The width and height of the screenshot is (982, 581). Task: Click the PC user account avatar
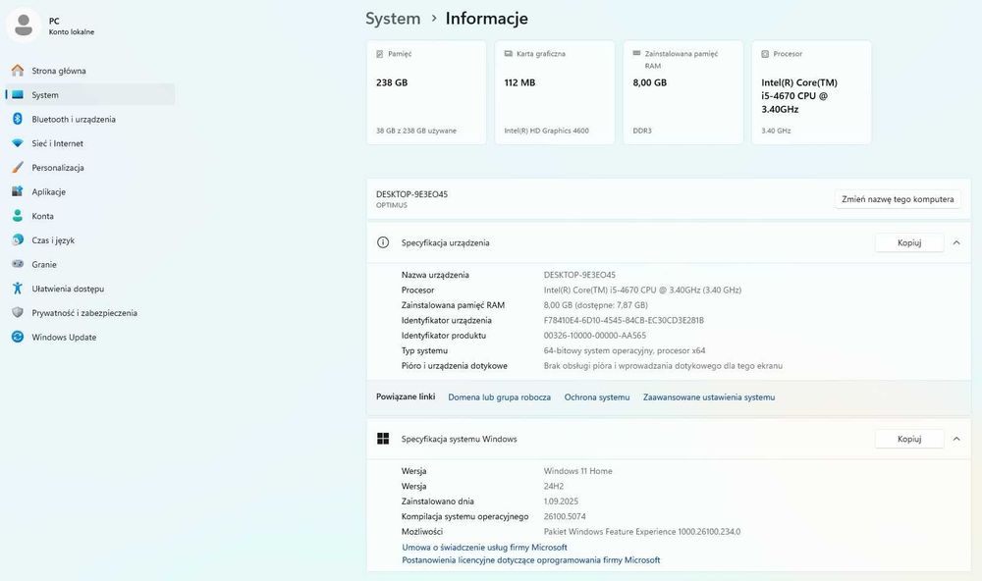(23, 26)
